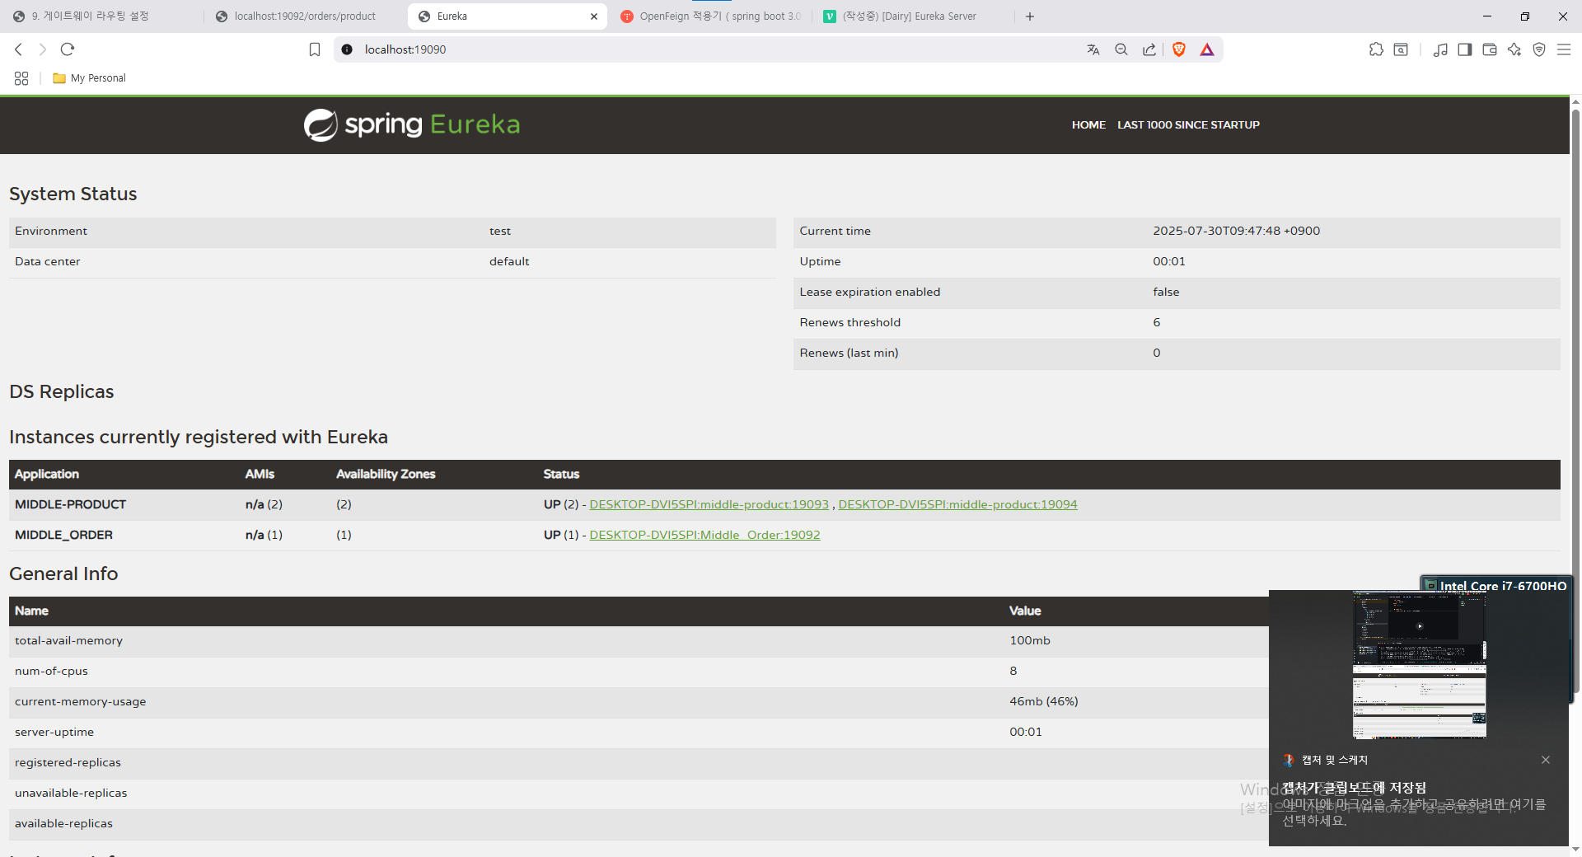Open the zoom magnifier icon in address bar
This screenshot has height=857, width=1582.
1121,49
